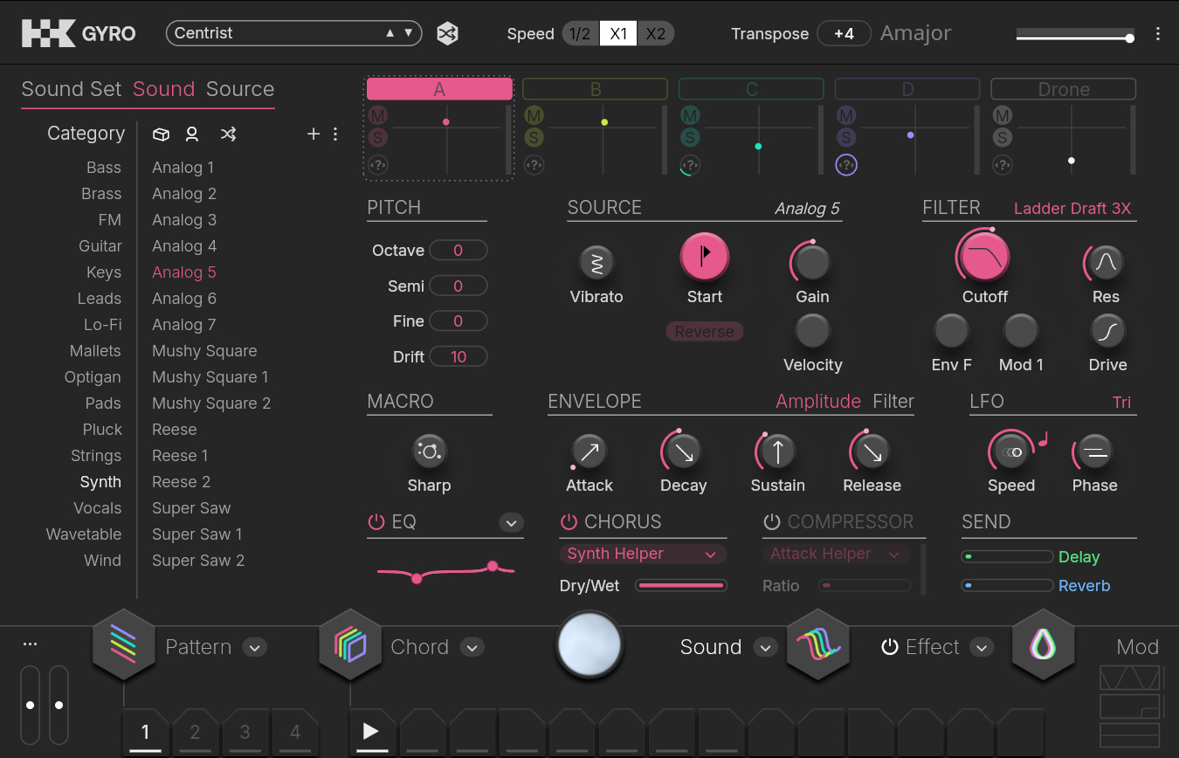Click the factory box icon in browser
Image resolution: width=1179 pixels, height=758 pixels.
(x=161, y=134)
